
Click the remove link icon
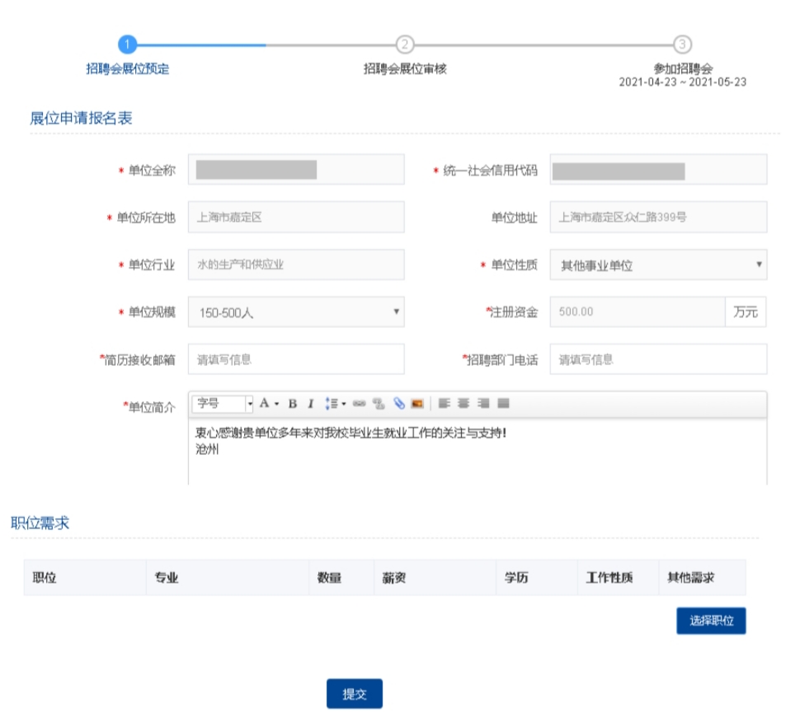[379, 404]
